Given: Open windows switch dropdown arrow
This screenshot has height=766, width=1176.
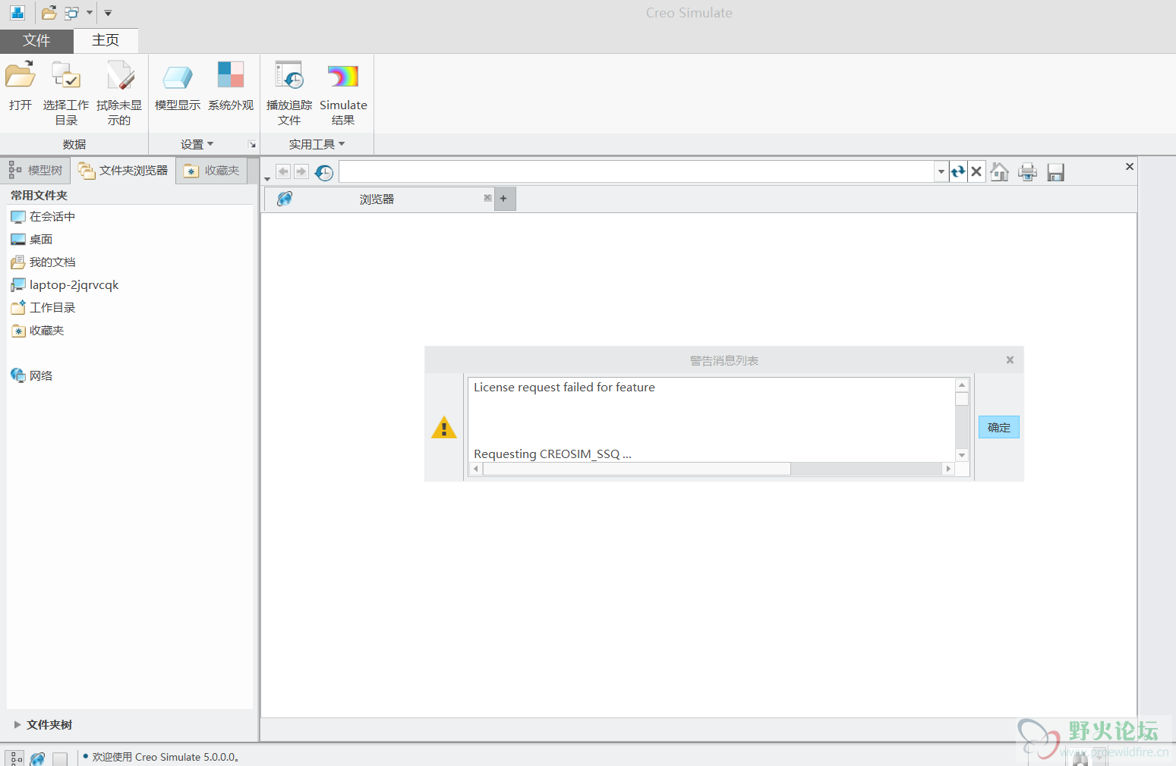Looking at the screenshot, I should 90,13.
